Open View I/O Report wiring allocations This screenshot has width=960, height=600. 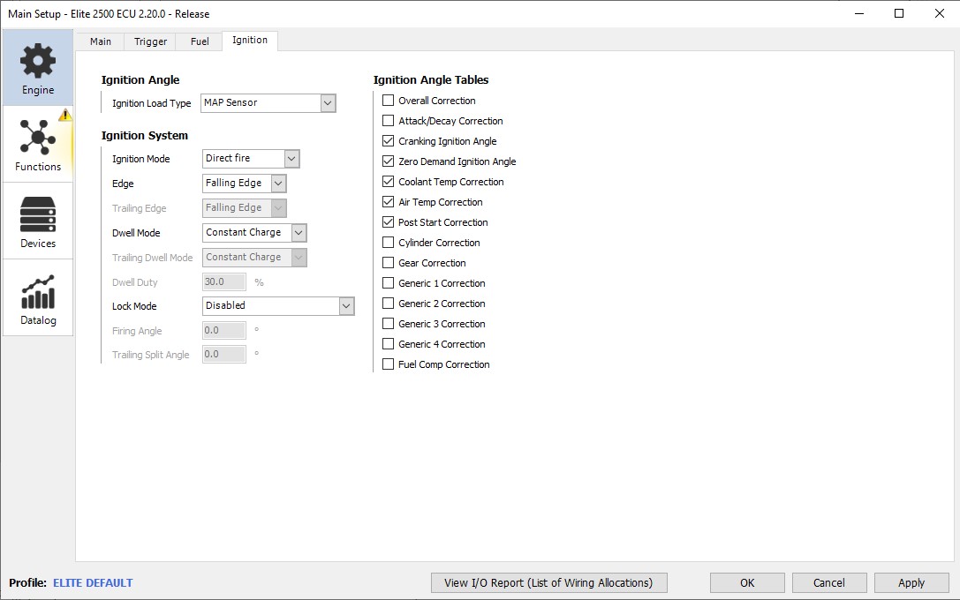tap(549, 583)
